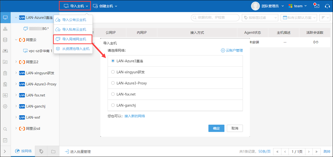Switch to the tag view icon tab
Screen dimensions: 333x157
coord(41,151)
